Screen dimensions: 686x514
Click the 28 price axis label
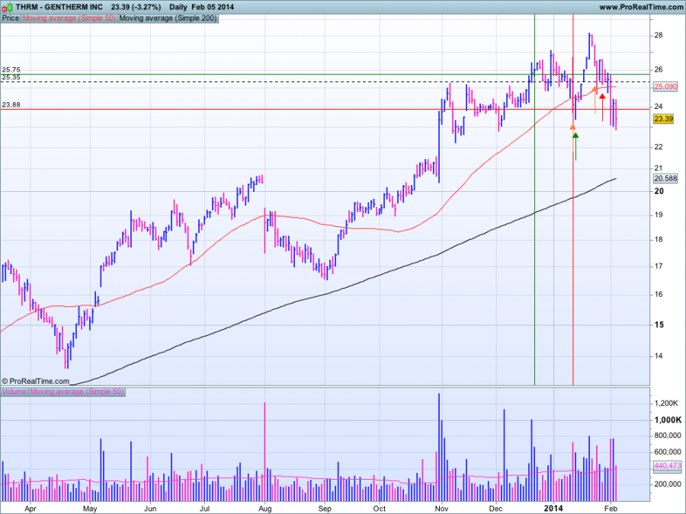(x=659, y=35)
